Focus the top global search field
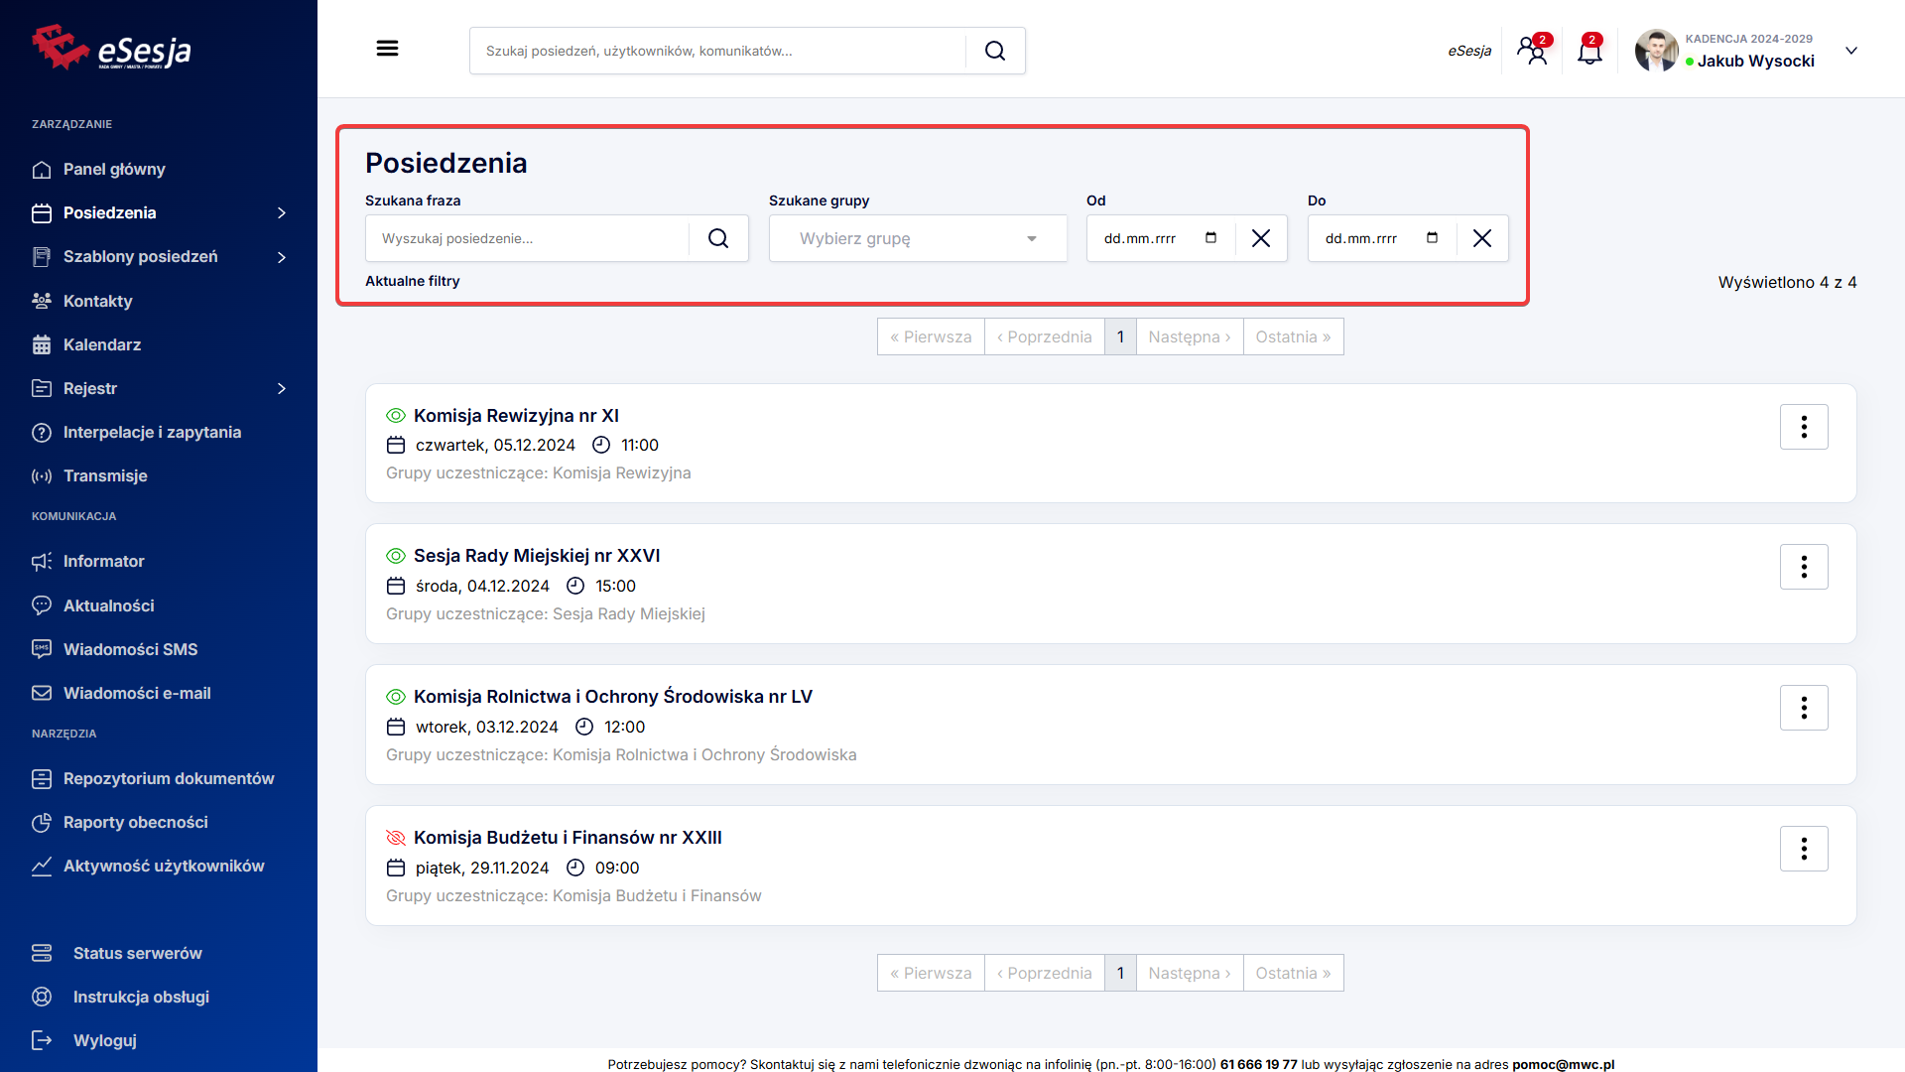The image size is (1905, 1072). pos(717,51)
